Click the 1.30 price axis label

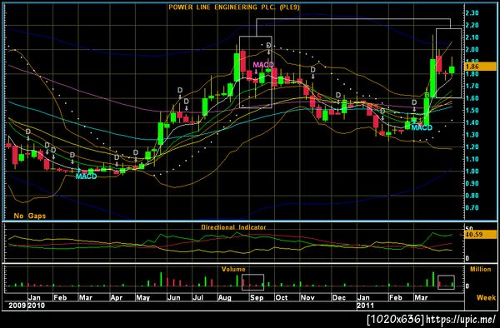click(x=472, y=135)
